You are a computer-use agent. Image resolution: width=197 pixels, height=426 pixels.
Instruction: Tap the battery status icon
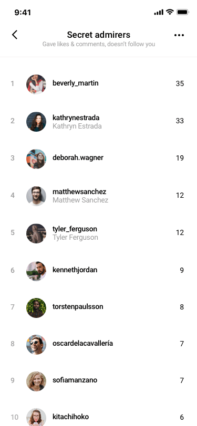tap(183, 12)
